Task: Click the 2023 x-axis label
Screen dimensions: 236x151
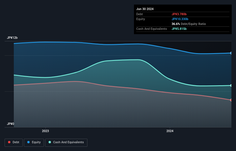Action: click(x=45, y=131)
